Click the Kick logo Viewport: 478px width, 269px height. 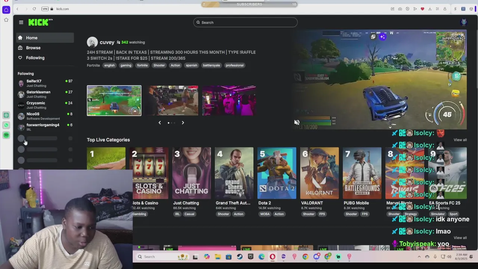(x=40, y=22)
